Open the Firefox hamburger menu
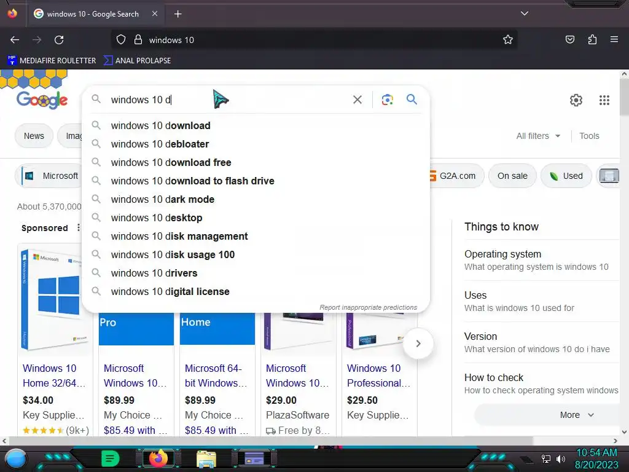 [x=614, y=40]
